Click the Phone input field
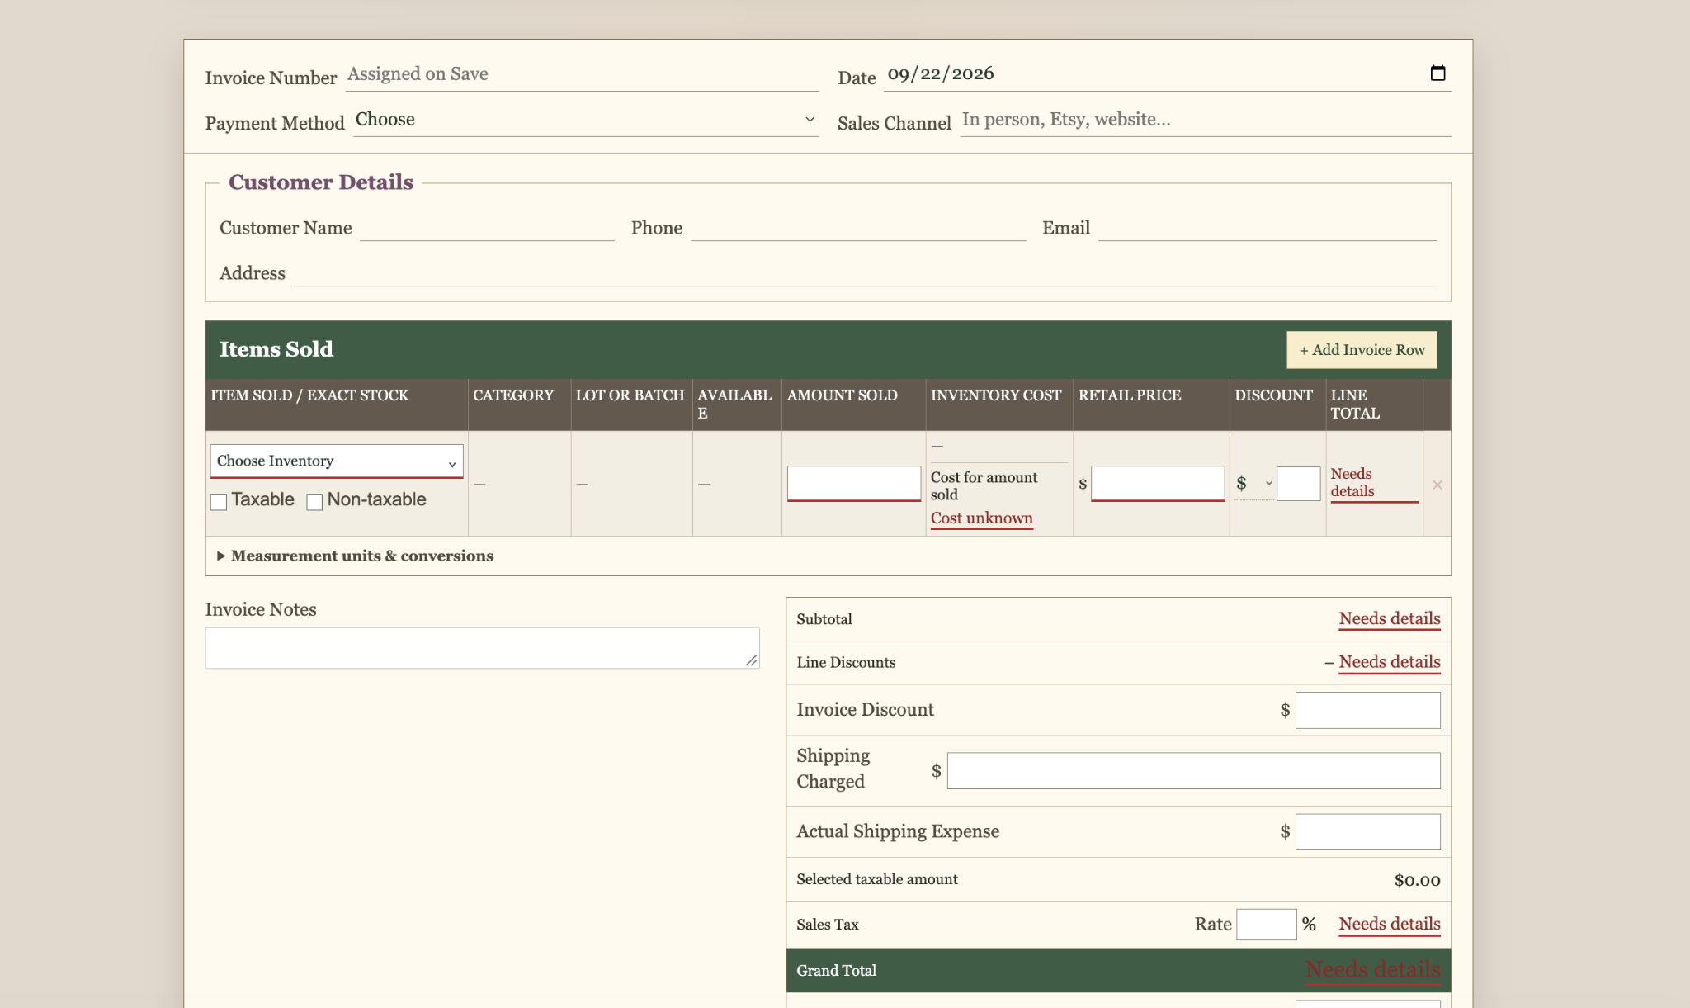Viewport: 1690px width, 1008px height. coord(858,228)
